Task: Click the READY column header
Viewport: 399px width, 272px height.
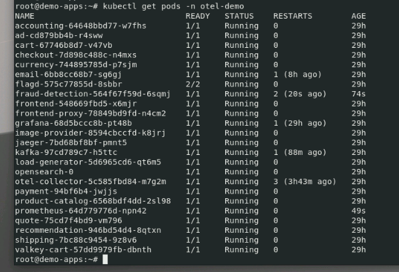Action: [x=198, y=16]
